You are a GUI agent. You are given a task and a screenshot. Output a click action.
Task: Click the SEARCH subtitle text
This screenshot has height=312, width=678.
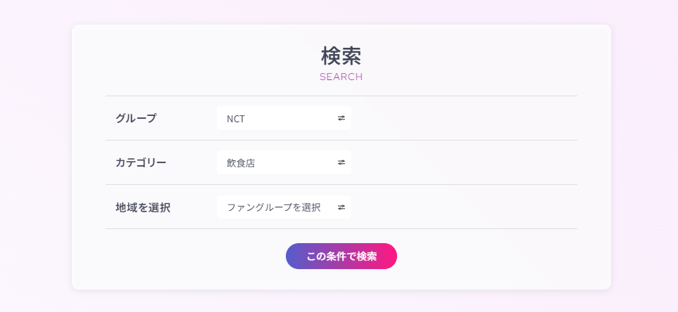point(341,77)
